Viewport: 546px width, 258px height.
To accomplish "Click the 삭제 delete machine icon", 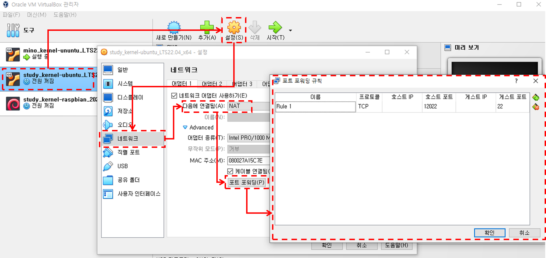I will pos(254,28).
